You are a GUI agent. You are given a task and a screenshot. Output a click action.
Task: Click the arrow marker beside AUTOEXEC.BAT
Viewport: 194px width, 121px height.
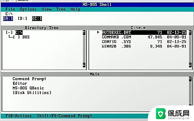98,32
